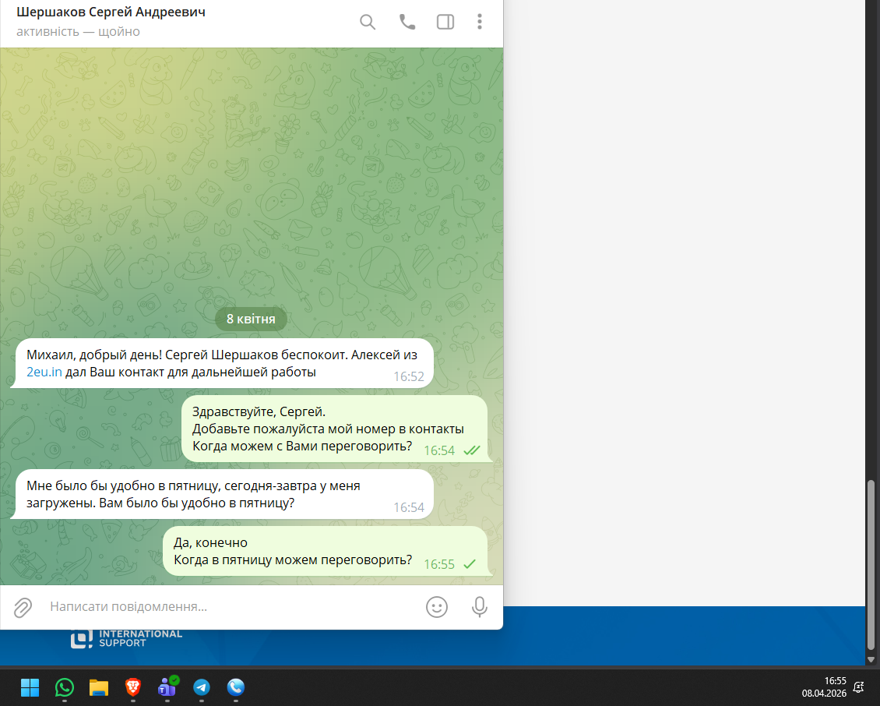Screen dimensions: 880x706
Task: Open File Explorer from the taskbar
Action: click(x=99, y=687)
